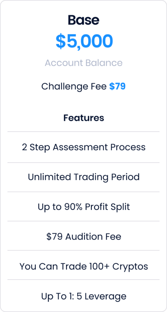This screenshot has height=312, width=167.
Task: Click the Challenge Fee label text
Action: click(74, 87)
